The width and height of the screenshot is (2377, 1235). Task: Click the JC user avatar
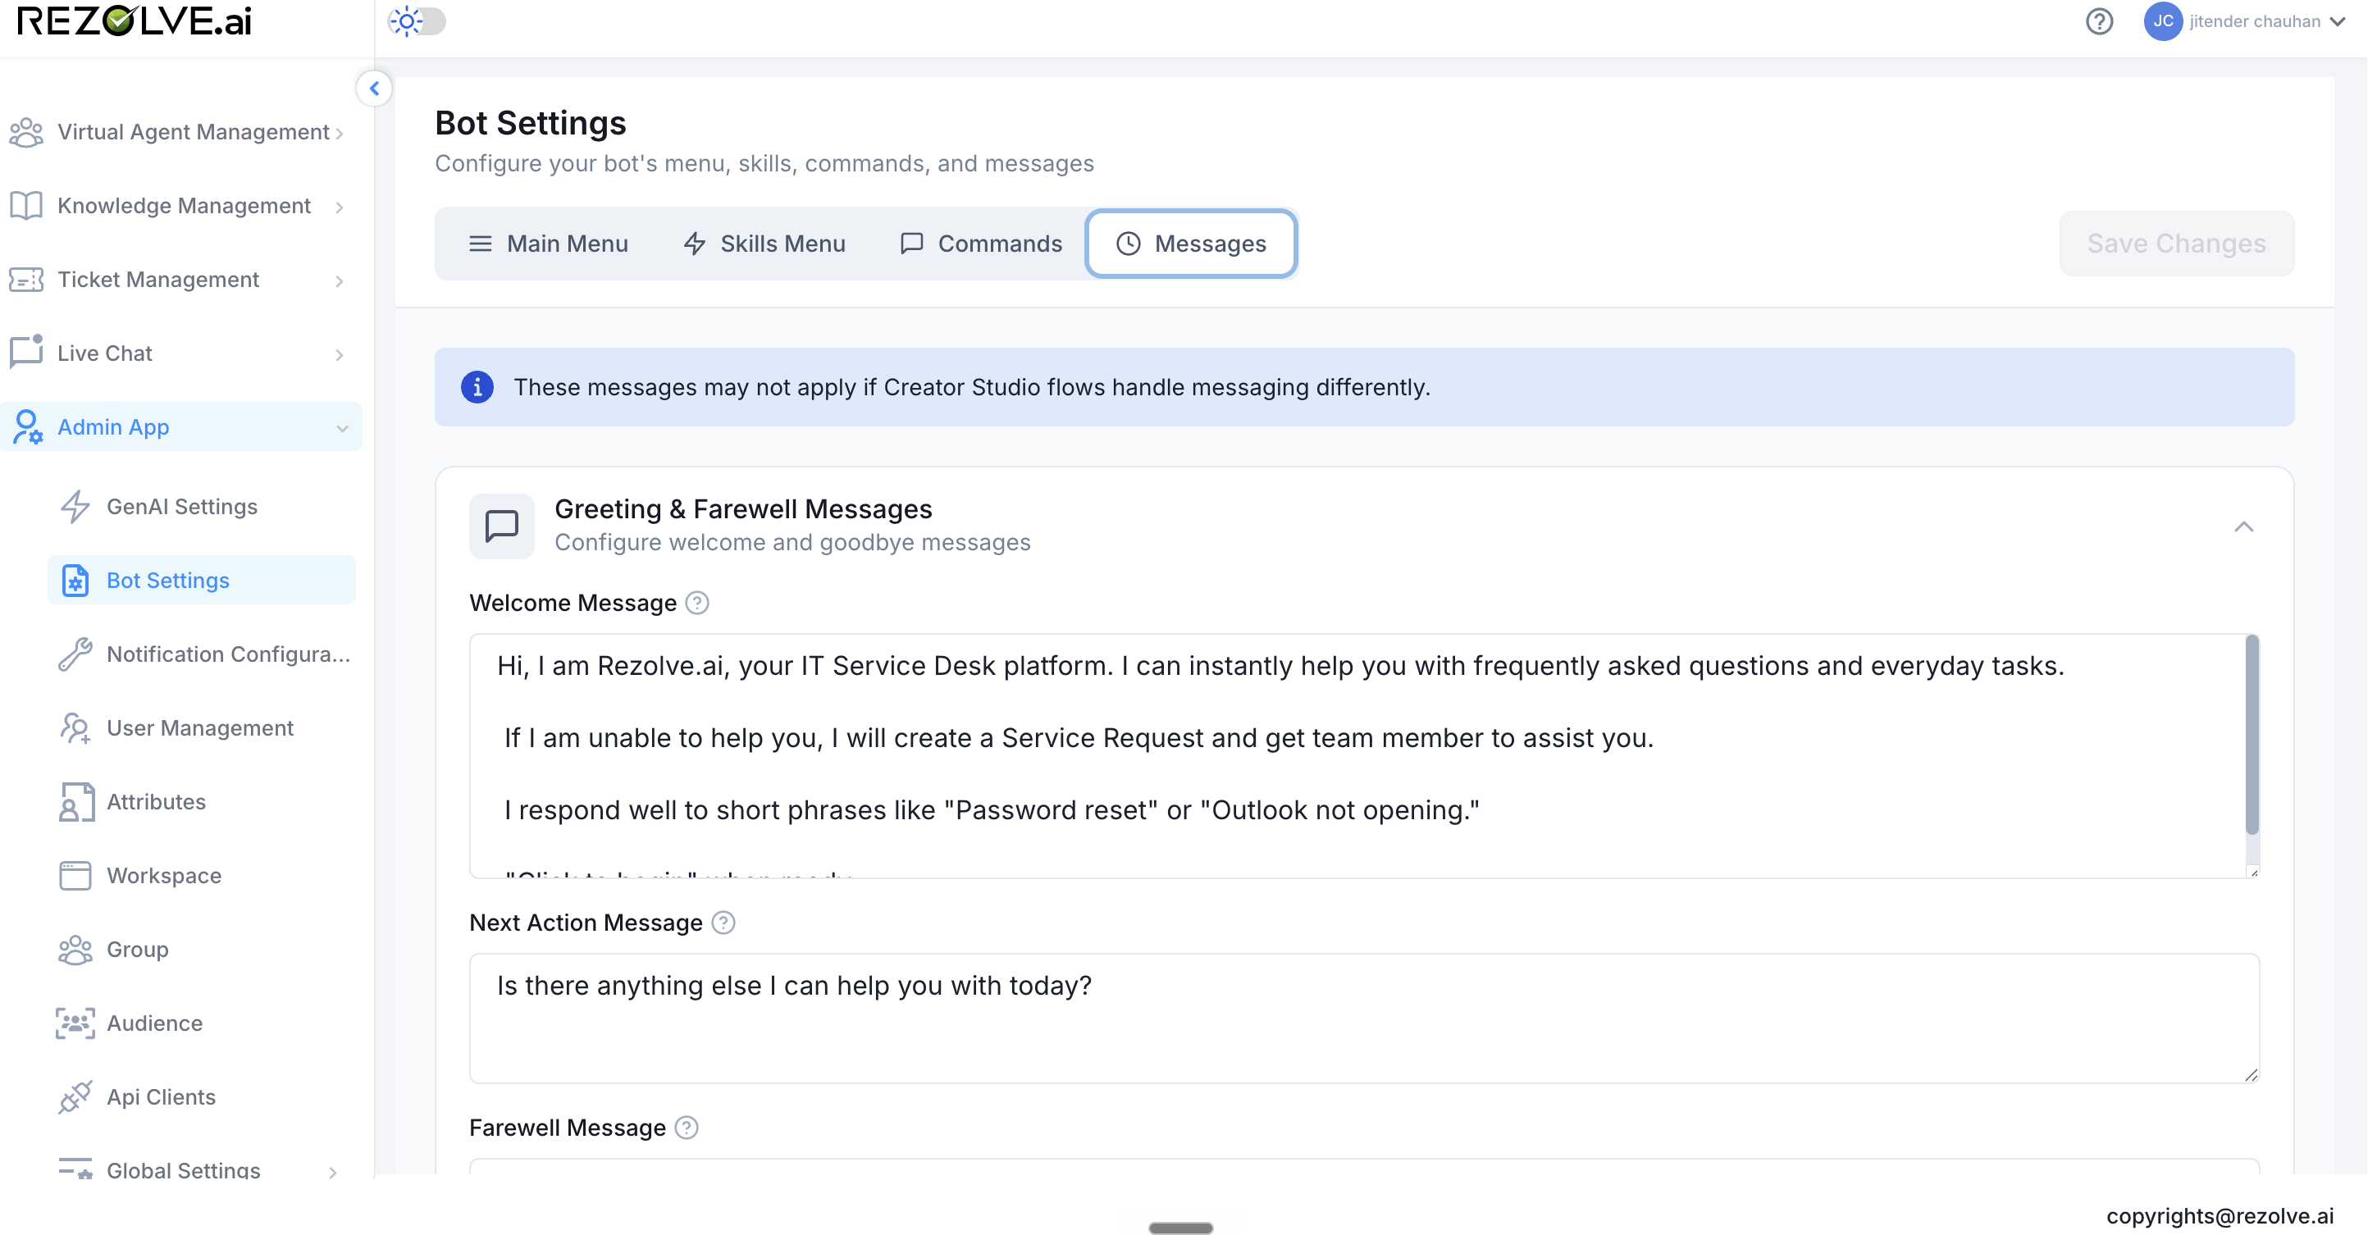2163,21
